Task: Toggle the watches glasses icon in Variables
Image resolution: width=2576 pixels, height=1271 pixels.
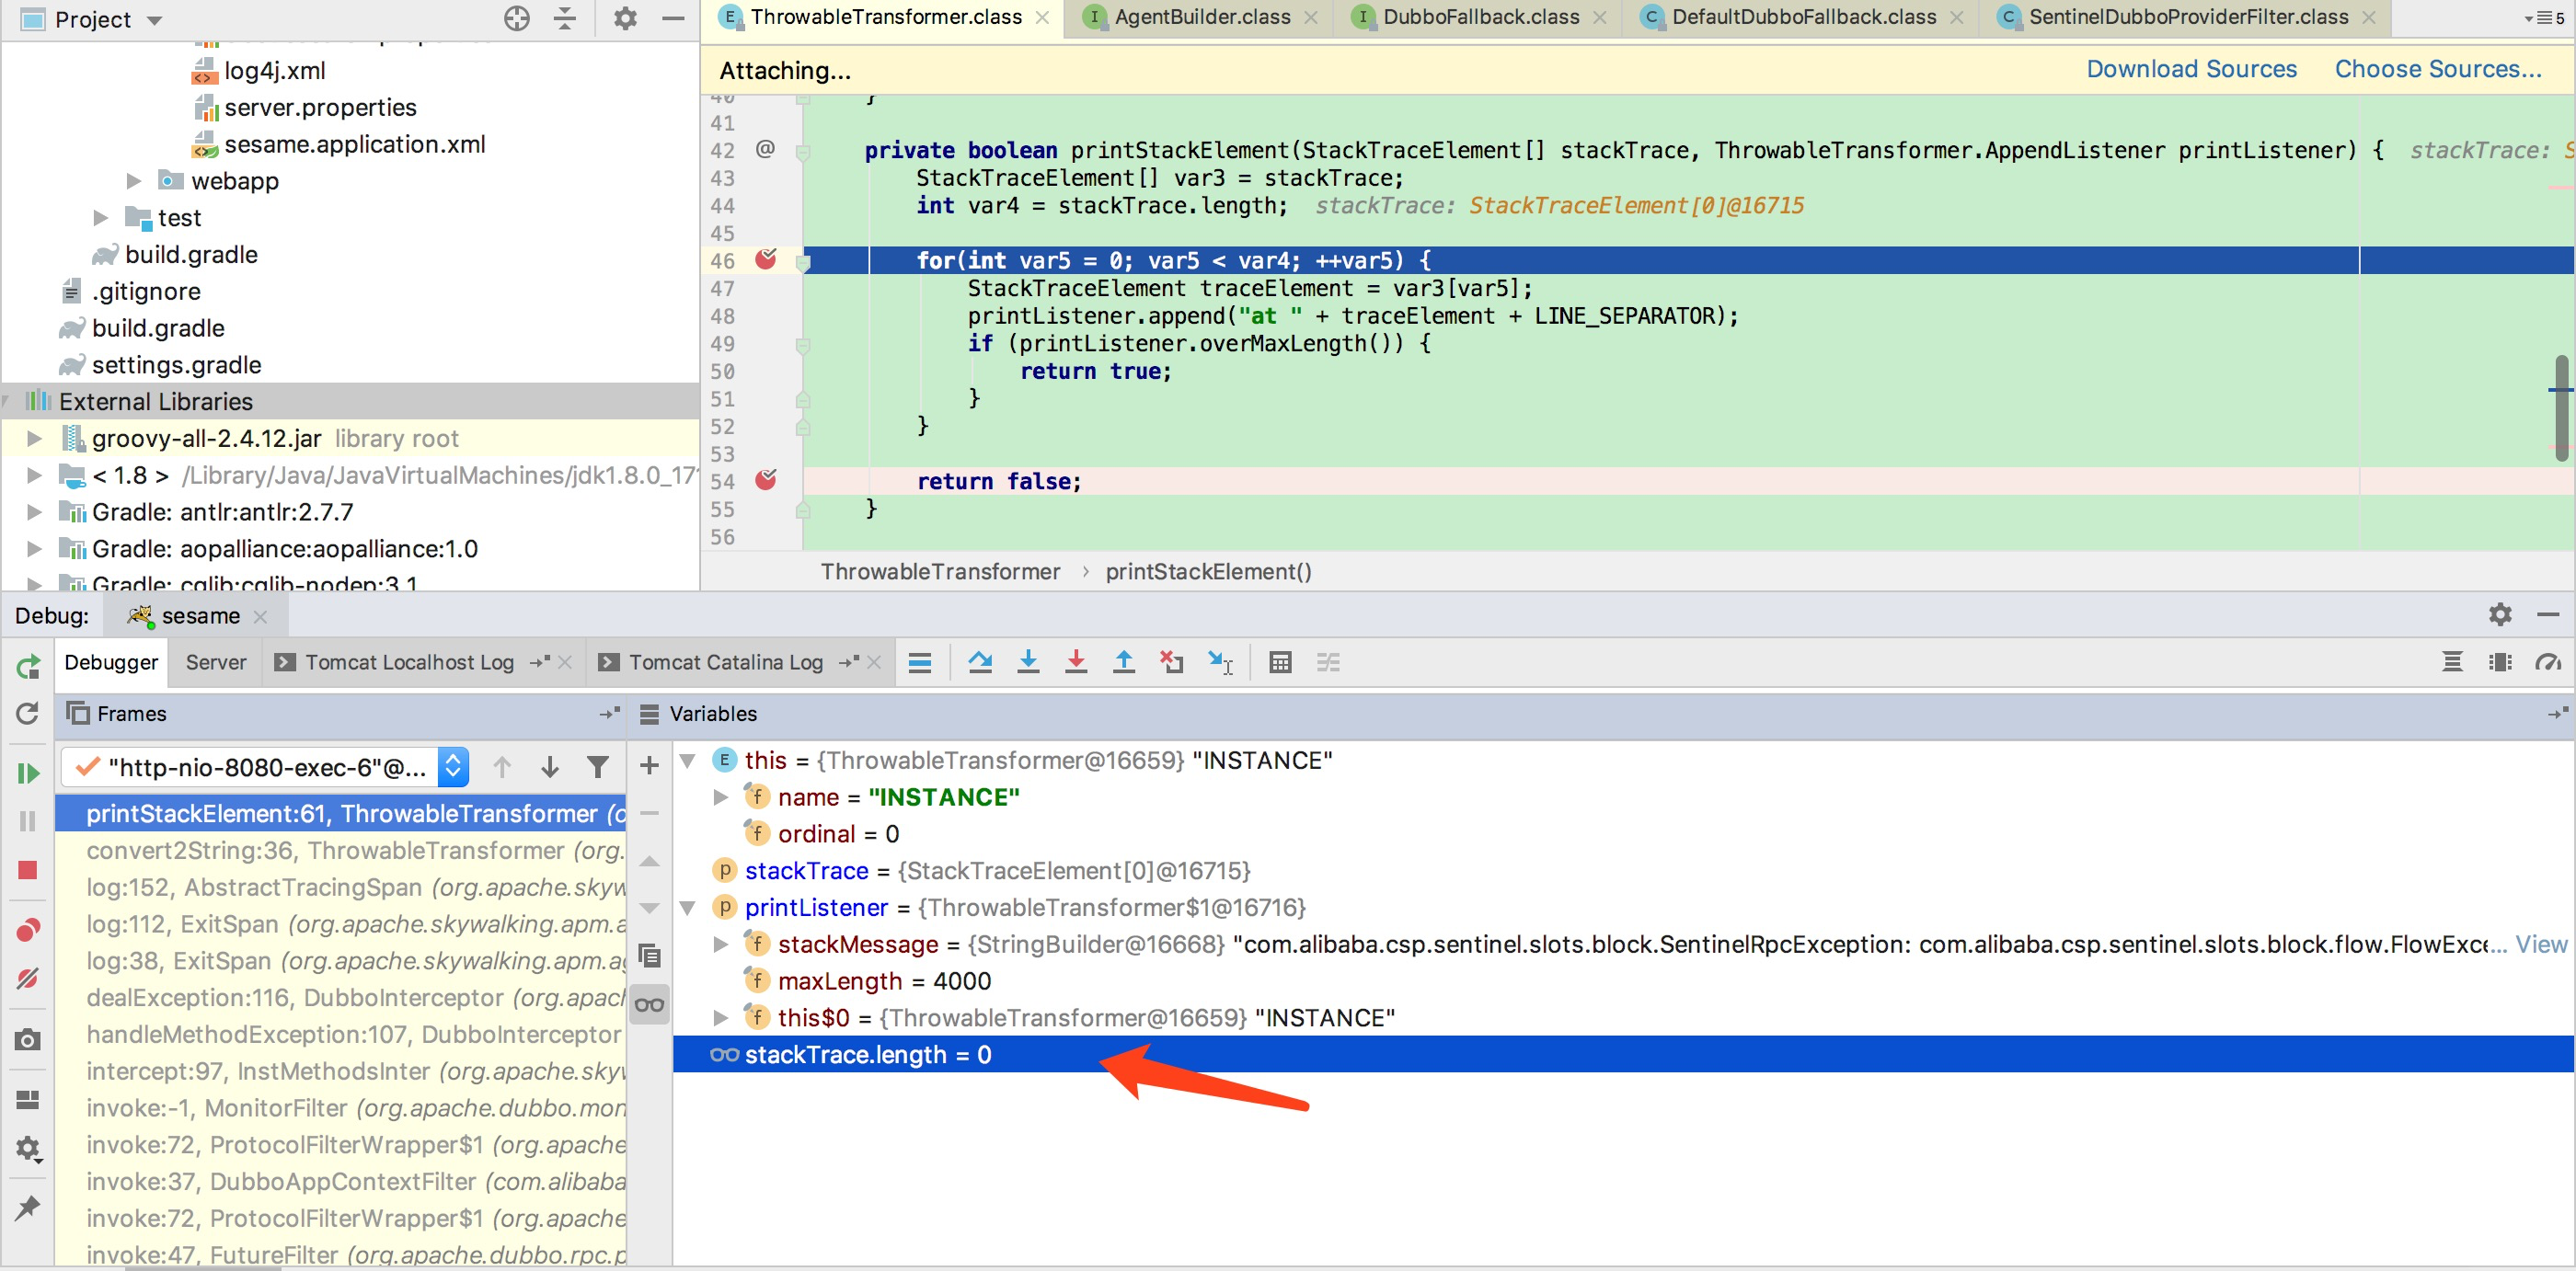Action: [x=650, y=1005]
